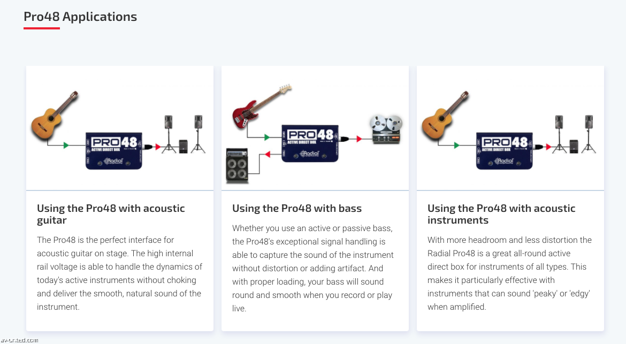The width and height of the screenshot is (626, 344).
Task: Click the red arrow before the tape recorder
Action: point(358,139)
